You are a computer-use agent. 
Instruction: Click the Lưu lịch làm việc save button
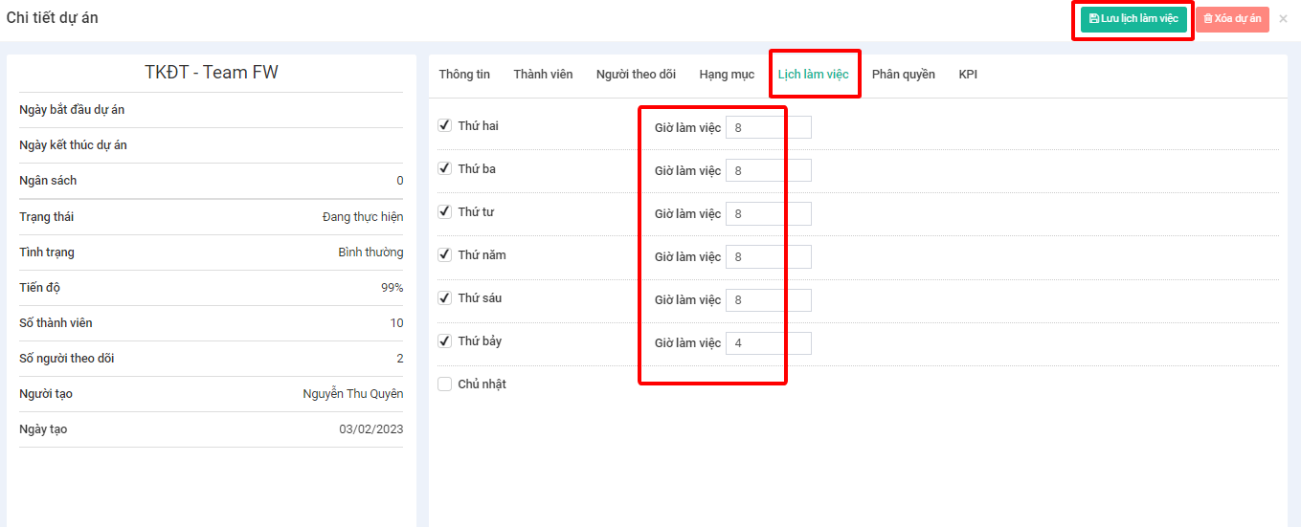[1133, 19]
